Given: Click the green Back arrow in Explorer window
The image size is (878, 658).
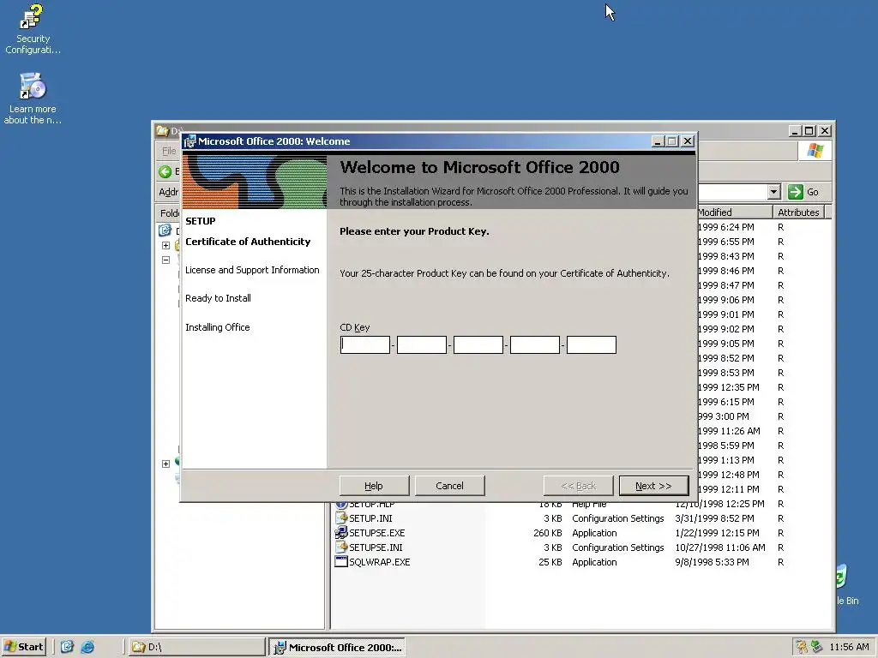Looking at the screenshot, I should pyautogui.click(x=165, y=171).
